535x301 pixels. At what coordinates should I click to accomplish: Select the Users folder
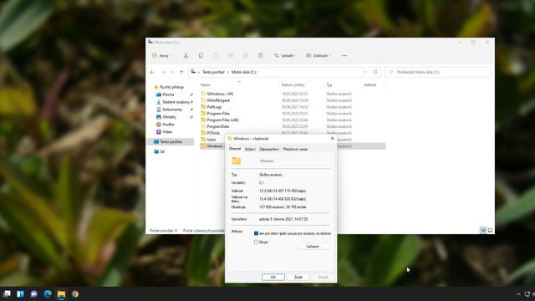tap(211, 140)
